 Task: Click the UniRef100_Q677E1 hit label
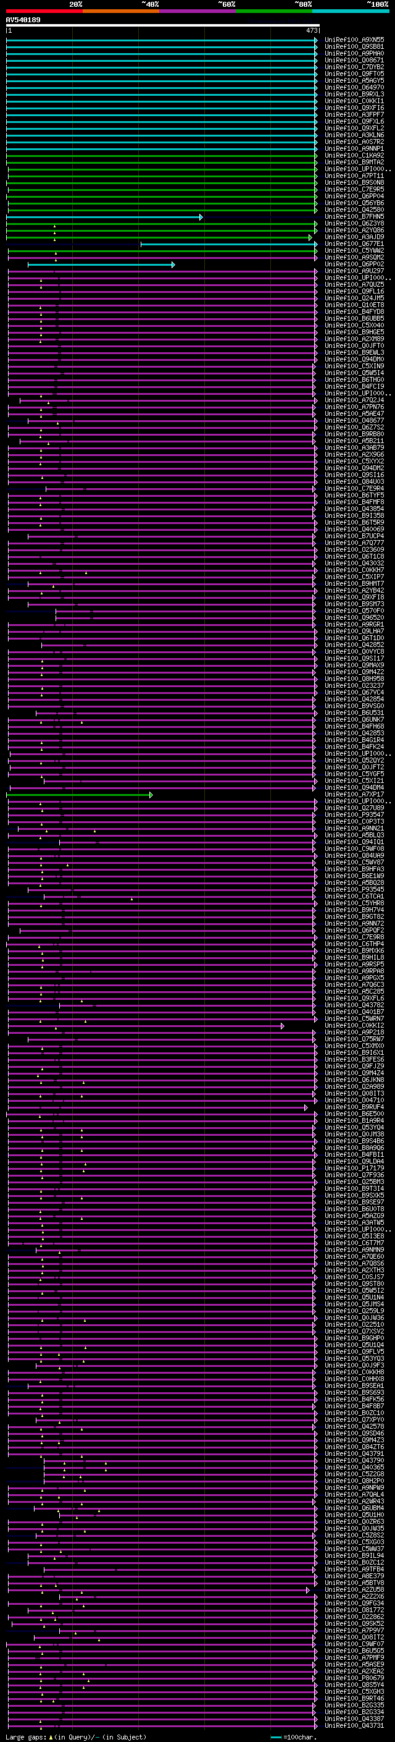click(x=354, y=243)
